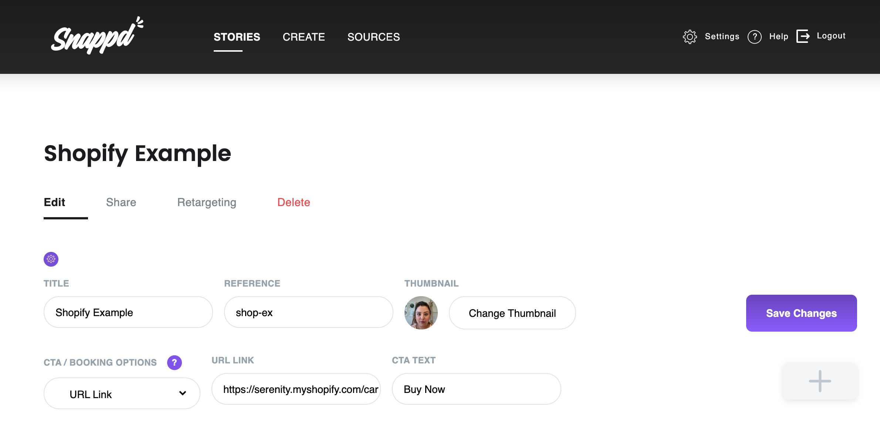Click the 'THUMBNAIL' label
The height and width of the screenshot is (438, 880).
pyautogui.click(x=431, y=283)
